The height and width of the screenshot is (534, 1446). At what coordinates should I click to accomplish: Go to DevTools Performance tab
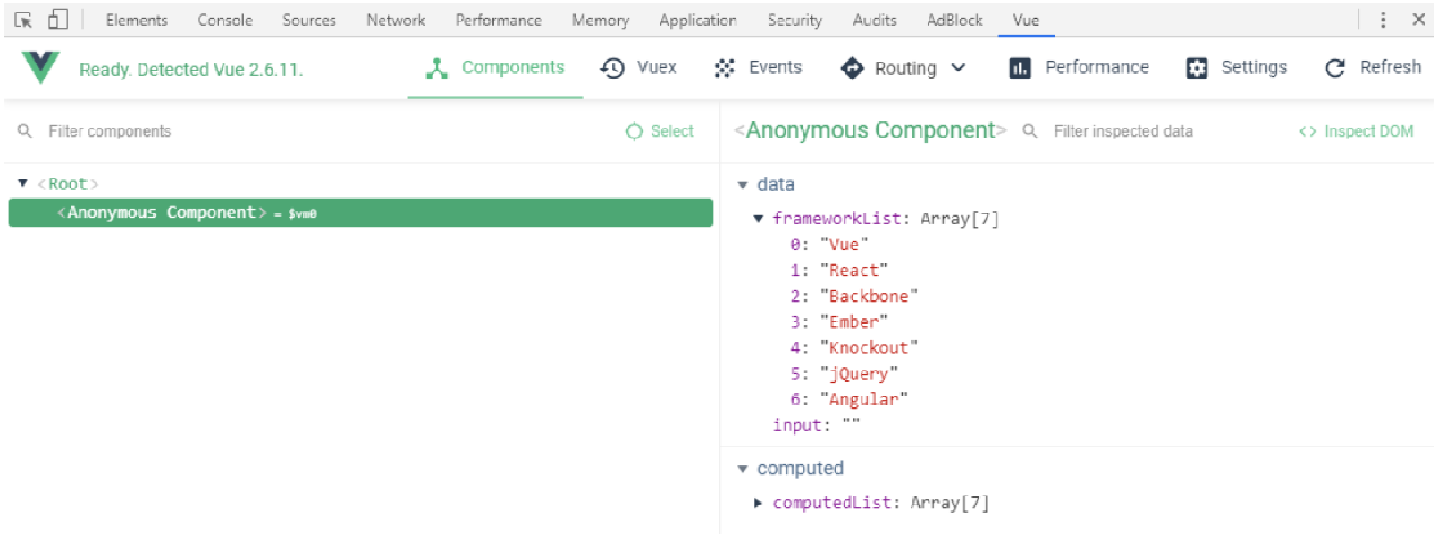click(499, 20)
